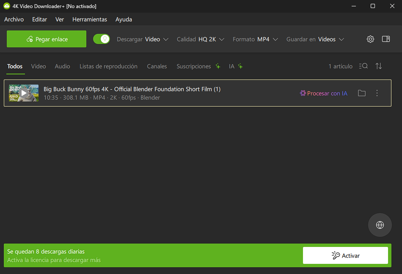Screen dimensions: 402x274
Task: Open the Archivo menu
Action: pos(14,19)
